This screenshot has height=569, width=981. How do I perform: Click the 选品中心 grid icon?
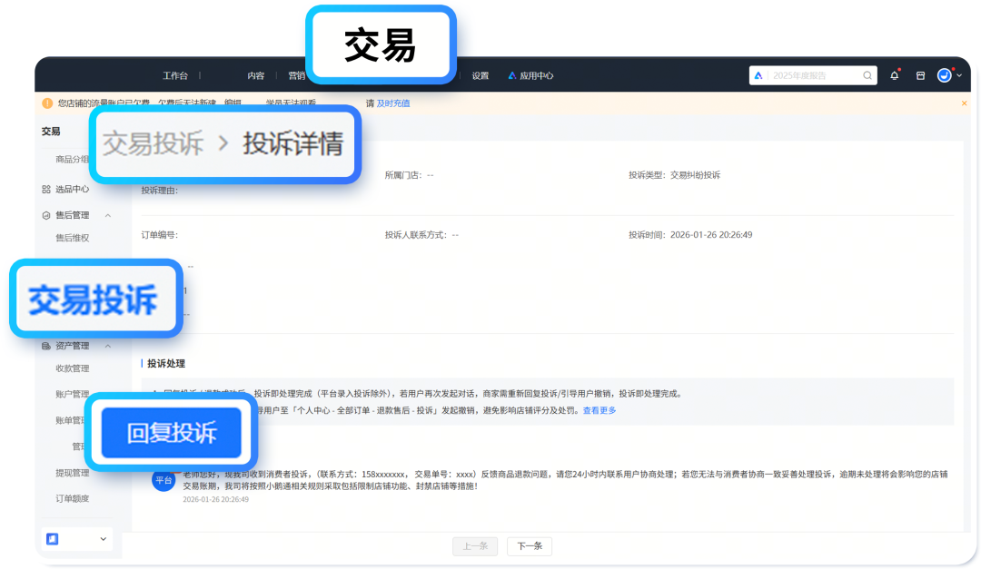pos(46,190)
